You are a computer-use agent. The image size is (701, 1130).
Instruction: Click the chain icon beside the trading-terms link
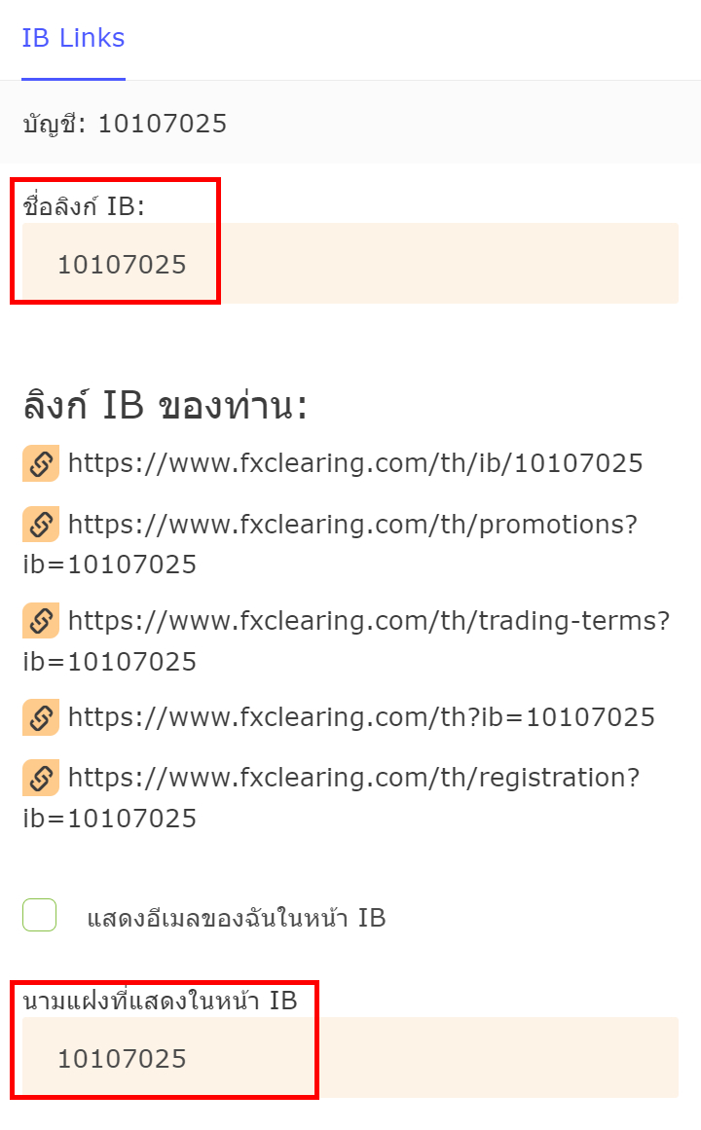point(40,620)
